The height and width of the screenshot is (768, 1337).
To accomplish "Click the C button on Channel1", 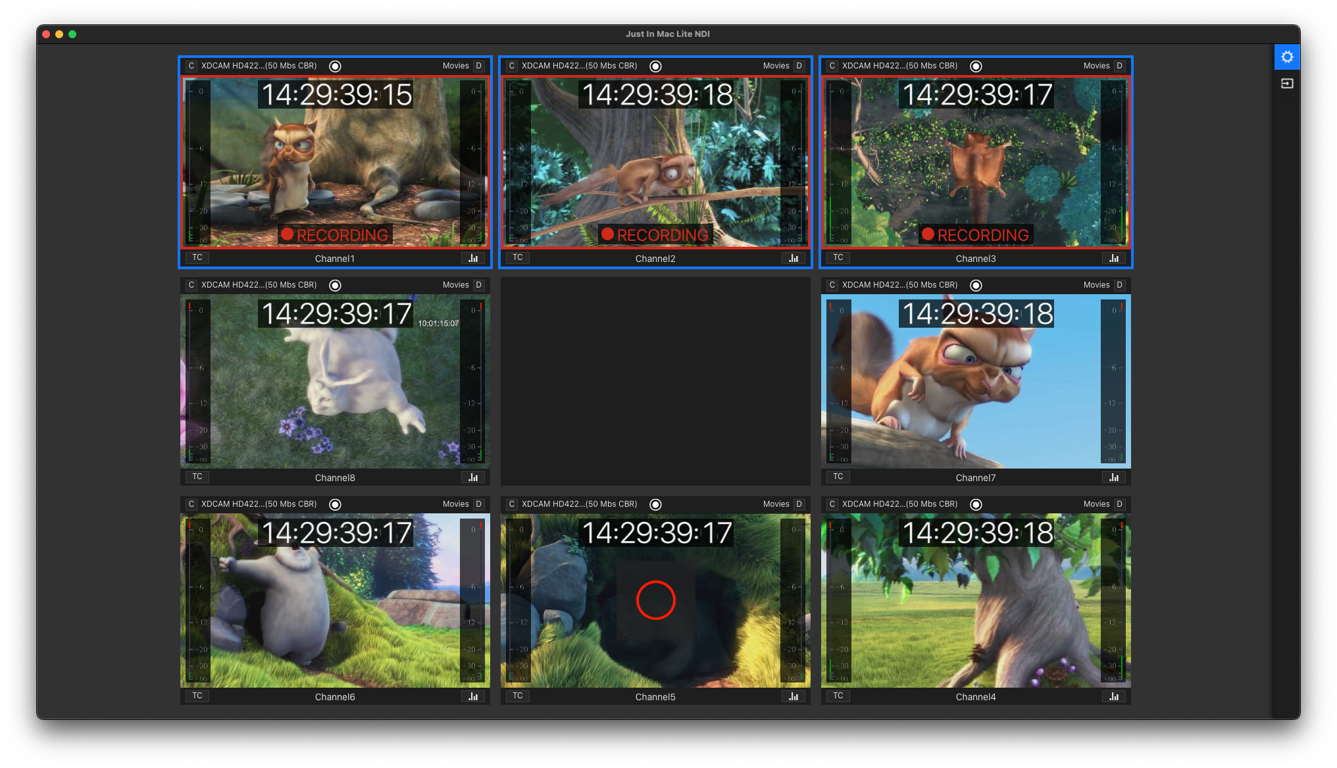I will point(191,66).
